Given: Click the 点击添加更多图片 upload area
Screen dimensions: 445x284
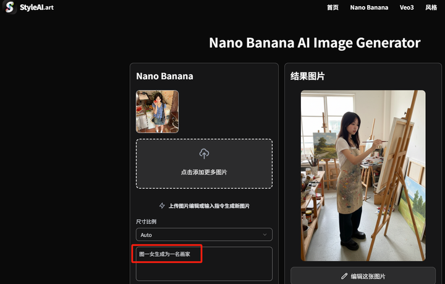Looking at the screenshot, I should pyautogui.click(x=204, y=163).
